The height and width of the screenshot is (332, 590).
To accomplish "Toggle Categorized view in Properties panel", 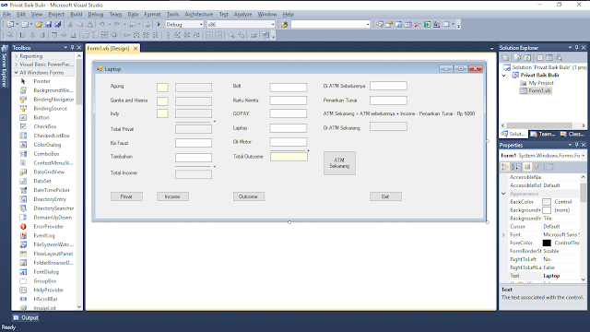I will 505,167.
